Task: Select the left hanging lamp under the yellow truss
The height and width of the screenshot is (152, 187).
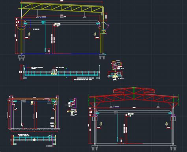Action: (37, 14)
